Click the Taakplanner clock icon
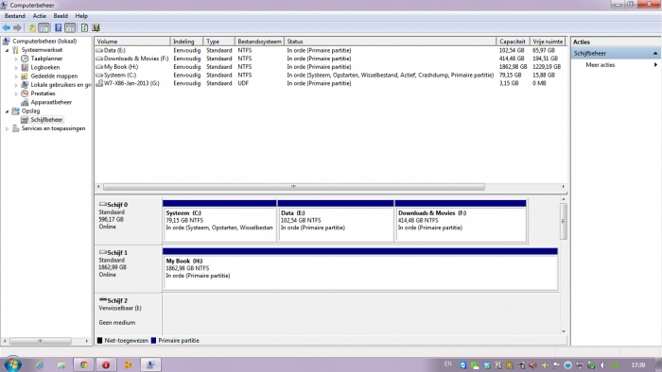 (x=25, y=59)
